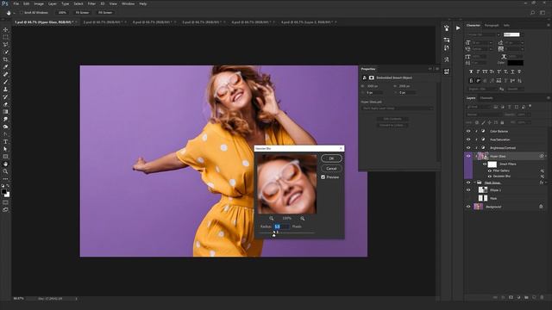Click Cancel in the Gaussian Blur dialog
552x310 pixels.
[331, 169]
